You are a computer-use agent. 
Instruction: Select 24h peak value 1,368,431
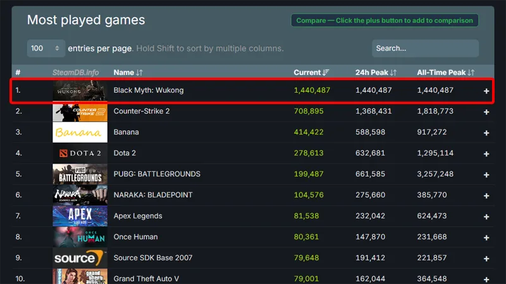tap(373, 111)
